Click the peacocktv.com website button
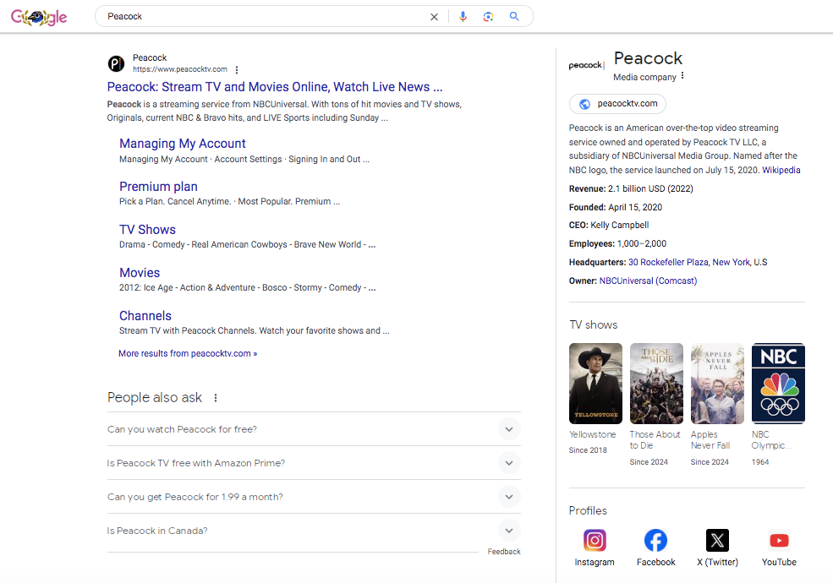Screen dimensions: 833x583 click(617, 104)
